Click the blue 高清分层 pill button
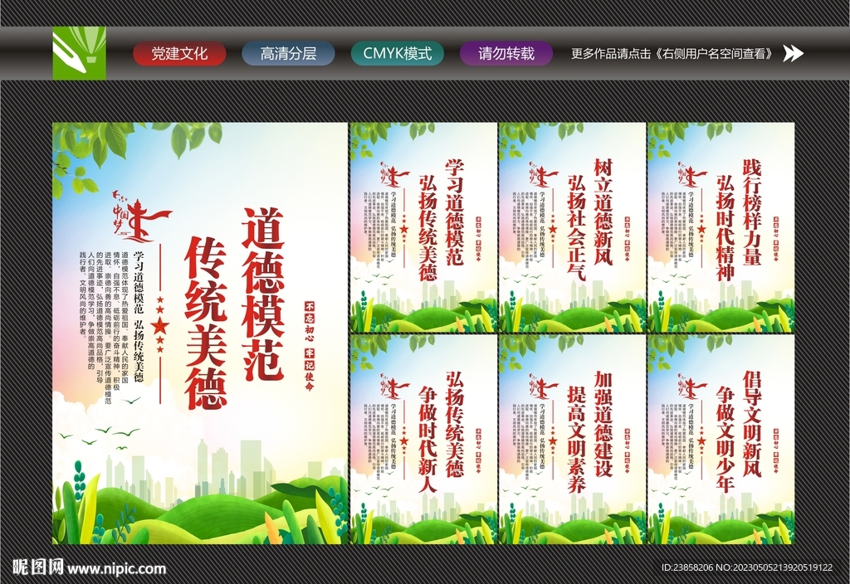The image size is (850, 584). point(288,54)
